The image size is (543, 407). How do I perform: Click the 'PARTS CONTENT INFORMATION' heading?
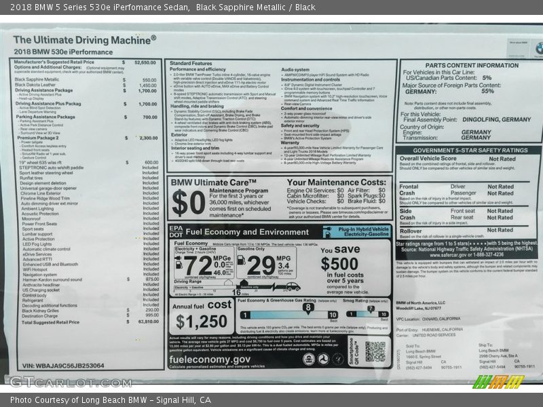pos(472,65)
